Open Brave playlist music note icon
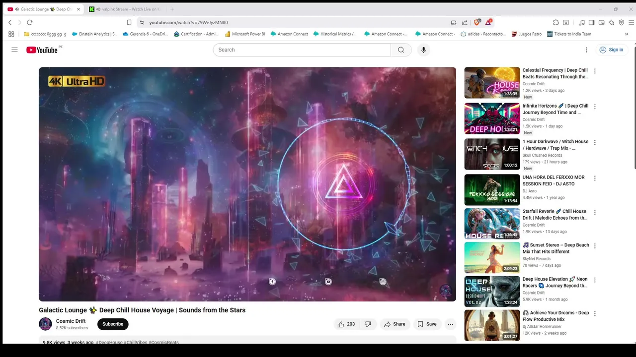This screenshot has width=636, height=357. click(581, 22)
